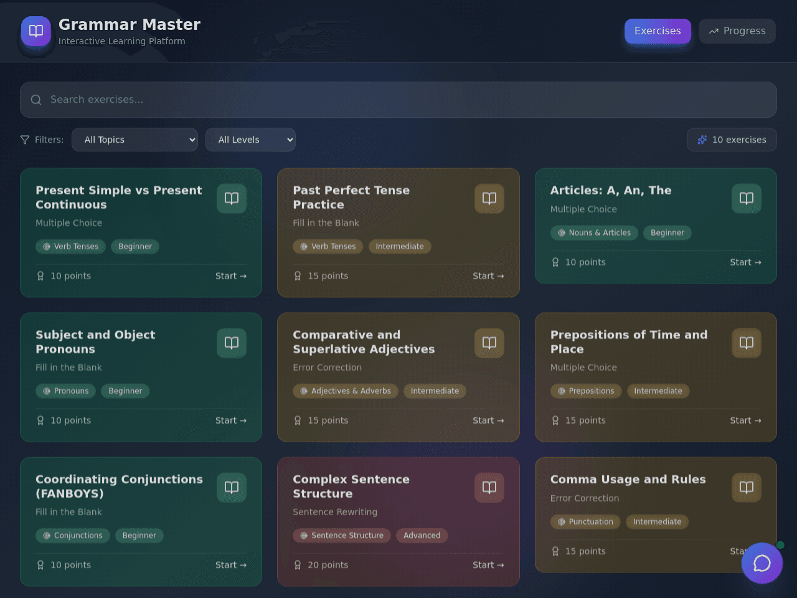The image size is (797, 598).
Task: Click the award icon beside 20 points
Action: 298,565
